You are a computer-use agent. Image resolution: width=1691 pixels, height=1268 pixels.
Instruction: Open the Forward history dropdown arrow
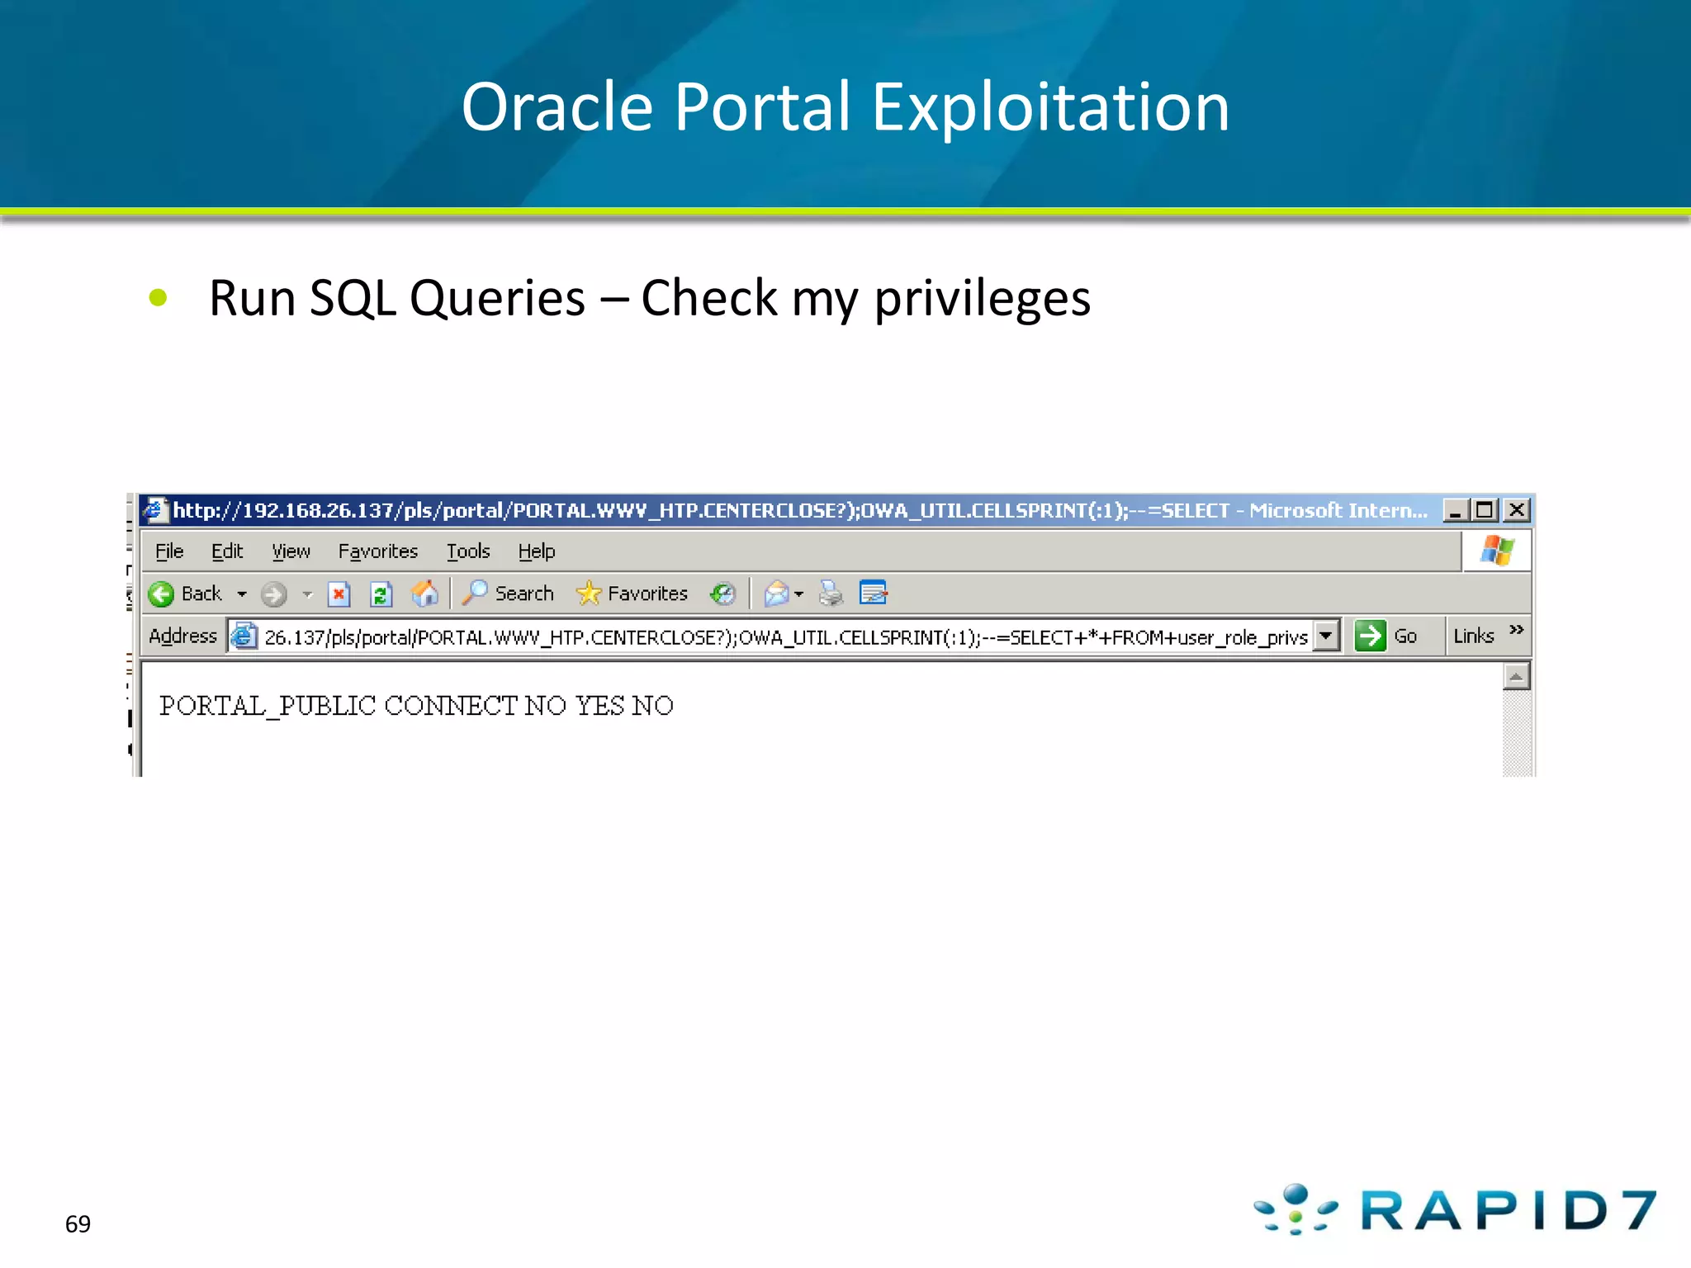(x=307, y=594)
